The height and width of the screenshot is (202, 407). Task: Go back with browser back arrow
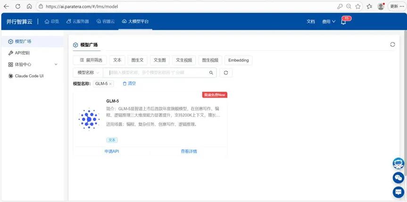6,7
